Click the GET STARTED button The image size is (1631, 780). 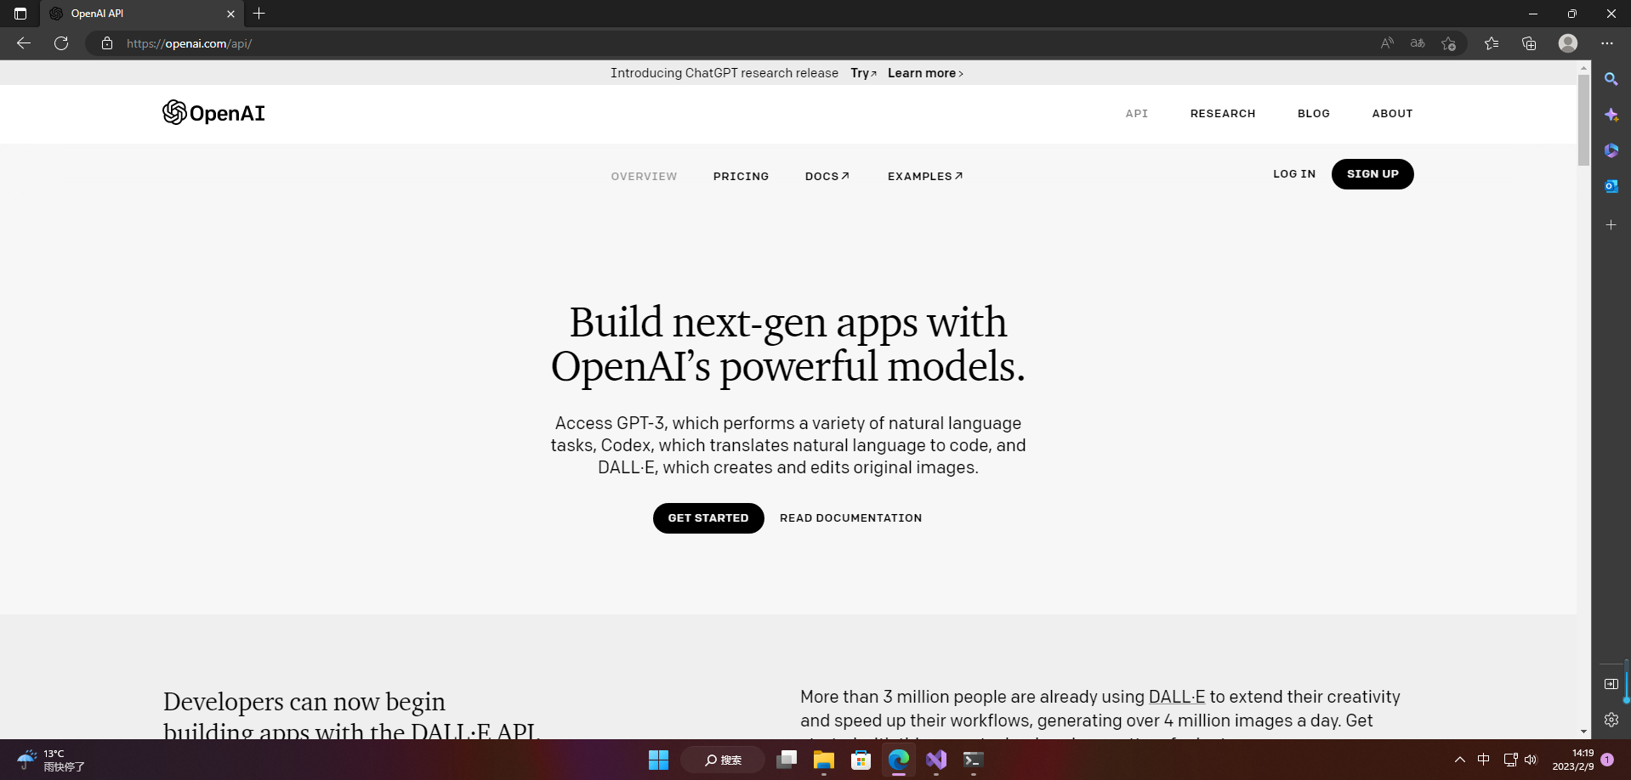[708, 518]
